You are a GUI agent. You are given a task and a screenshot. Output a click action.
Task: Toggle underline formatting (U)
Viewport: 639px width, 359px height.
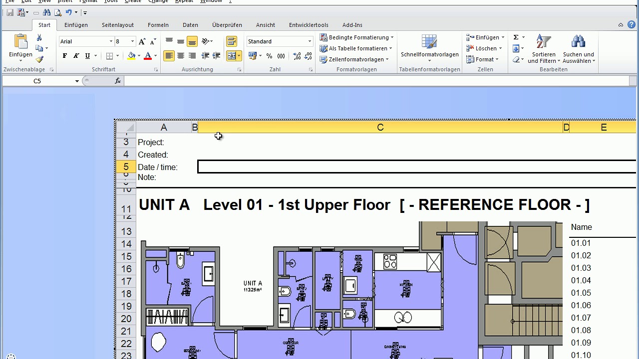[x=87, y=56]
